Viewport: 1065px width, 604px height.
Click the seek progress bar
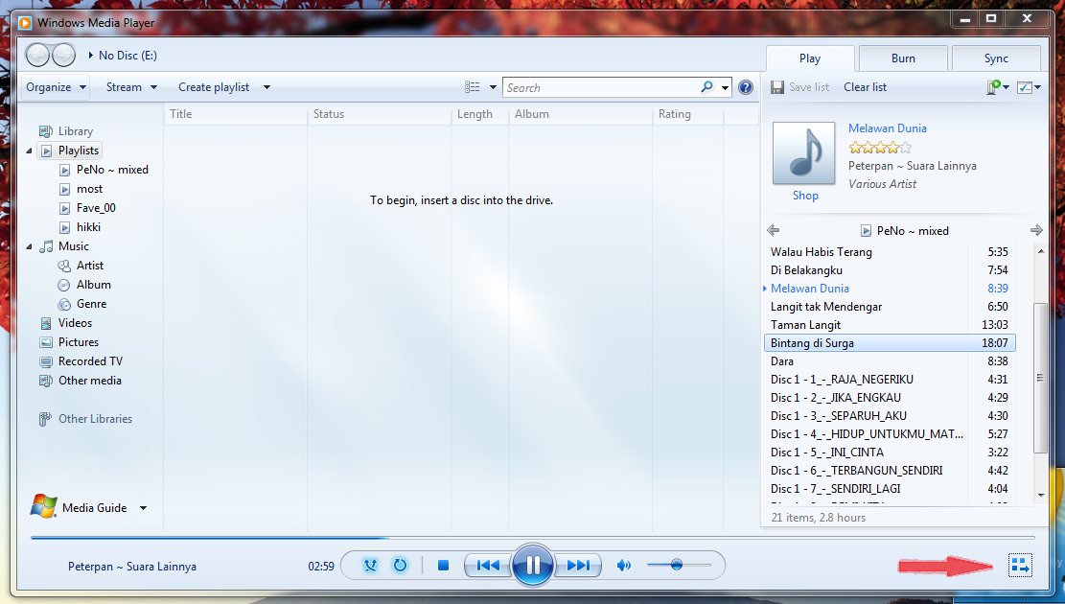(533, 538)
